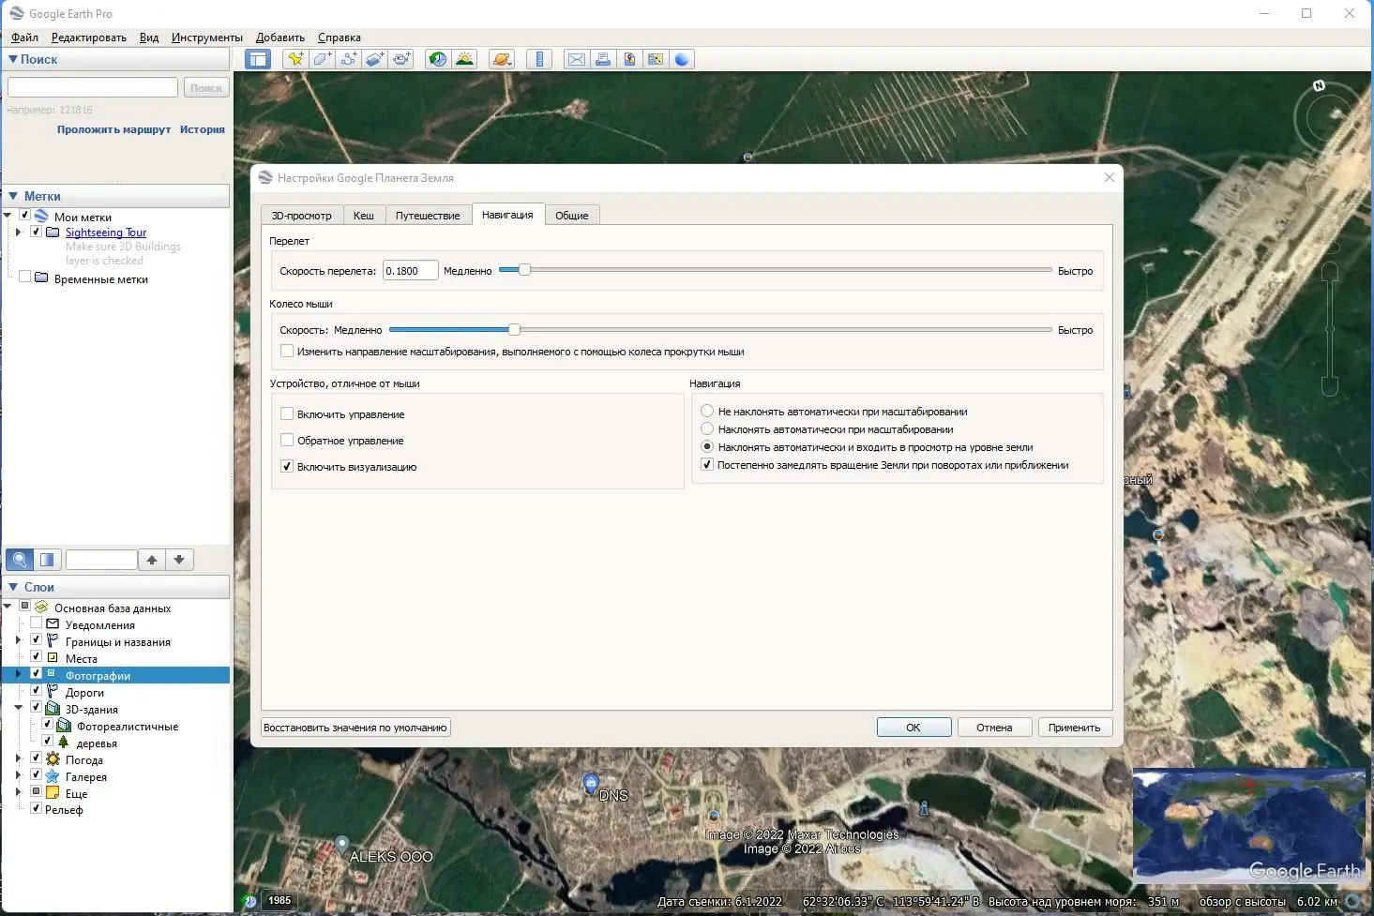
Task: Click the fly-to speed slider handle
Action: [x=525, y=270]
